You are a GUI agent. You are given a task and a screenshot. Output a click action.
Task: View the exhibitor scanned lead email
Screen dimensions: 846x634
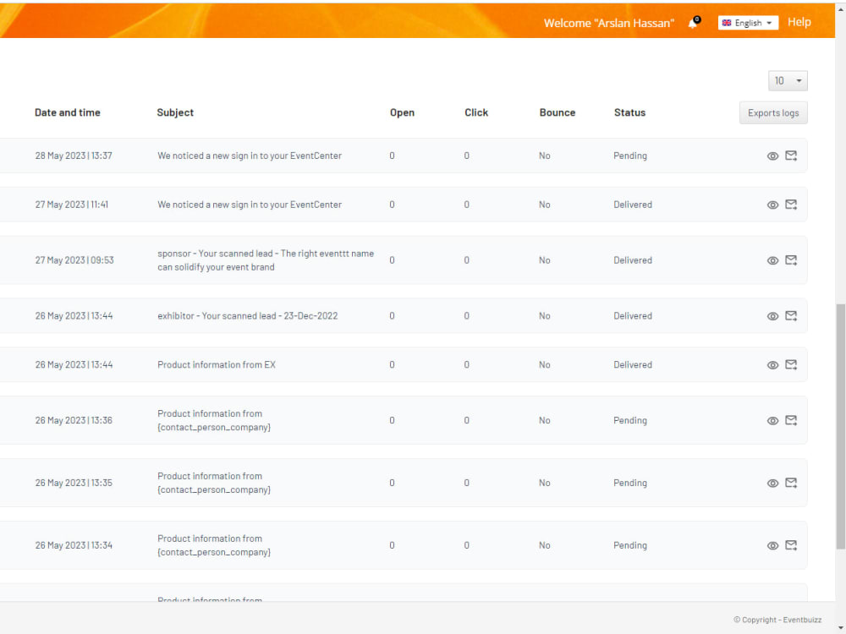pos(772,316)
